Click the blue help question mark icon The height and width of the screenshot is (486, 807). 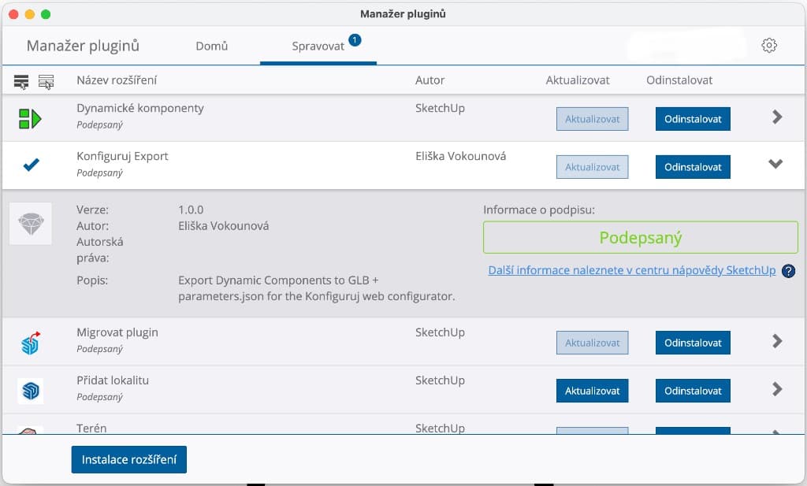[x=788, y=271]
